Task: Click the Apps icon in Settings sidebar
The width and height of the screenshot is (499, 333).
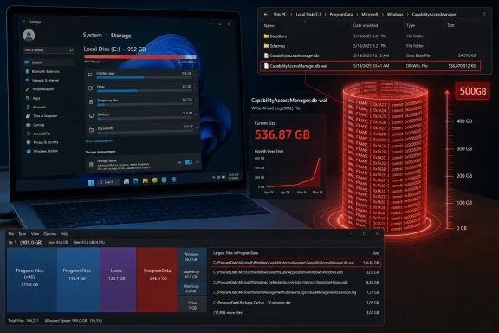Action: (28, 98)
